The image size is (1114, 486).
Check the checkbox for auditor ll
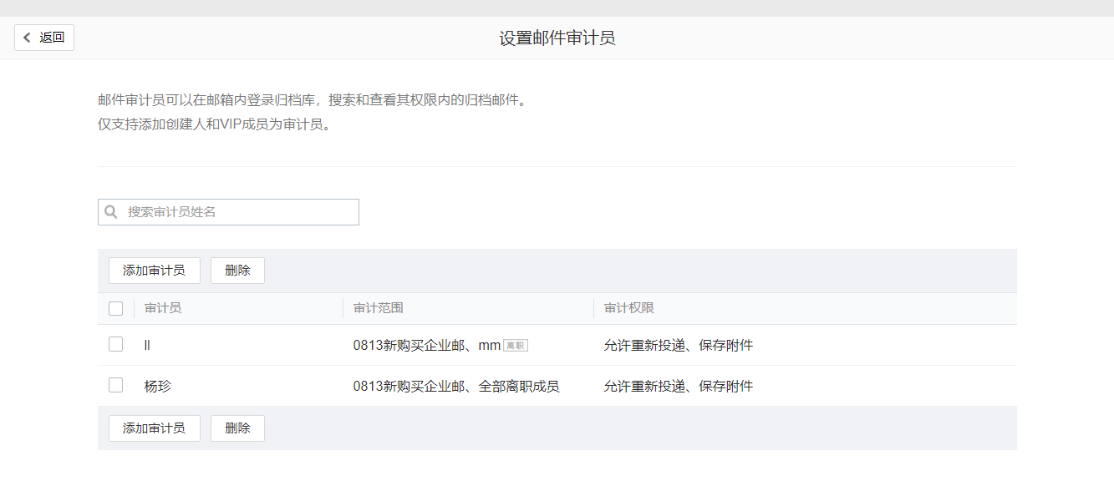115,344
